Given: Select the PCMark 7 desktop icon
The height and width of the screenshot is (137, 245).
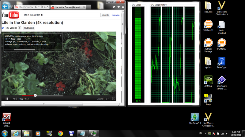Looking at the screenshot, I should pyautogui.click(x=222, y=44).
